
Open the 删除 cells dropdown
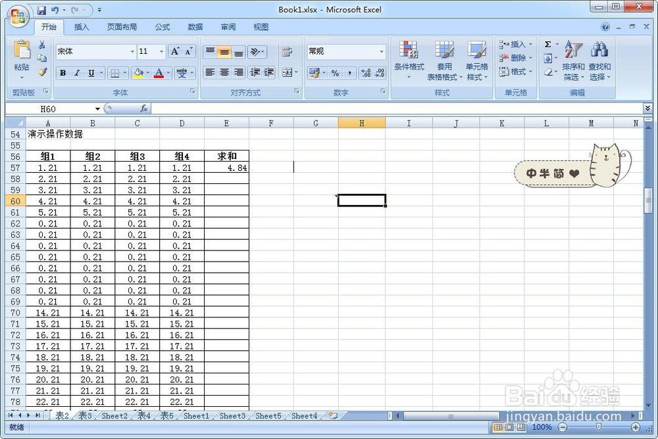point(515,58)
